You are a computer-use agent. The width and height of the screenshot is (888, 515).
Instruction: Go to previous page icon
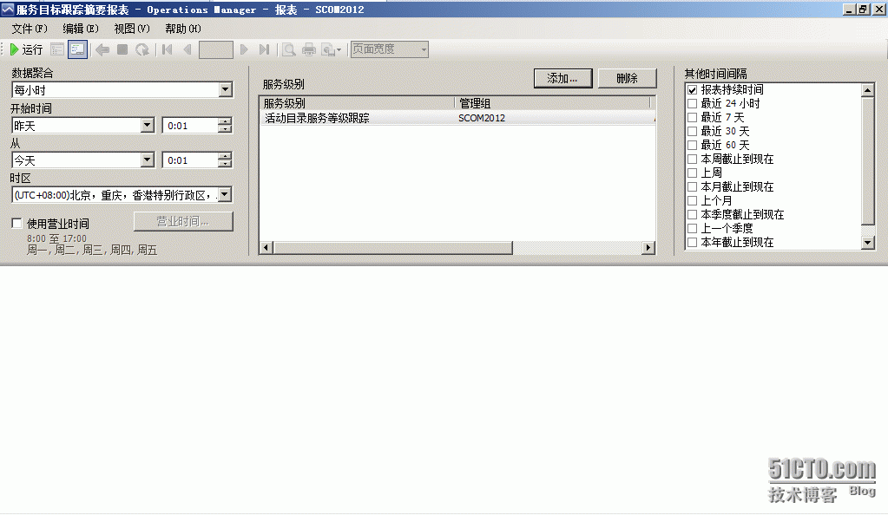[x=187, y=49]
